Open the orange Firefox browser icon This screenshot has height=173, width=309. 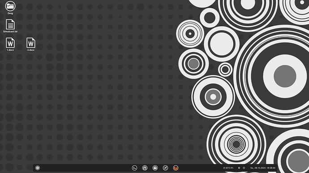[x=176, y=168]
